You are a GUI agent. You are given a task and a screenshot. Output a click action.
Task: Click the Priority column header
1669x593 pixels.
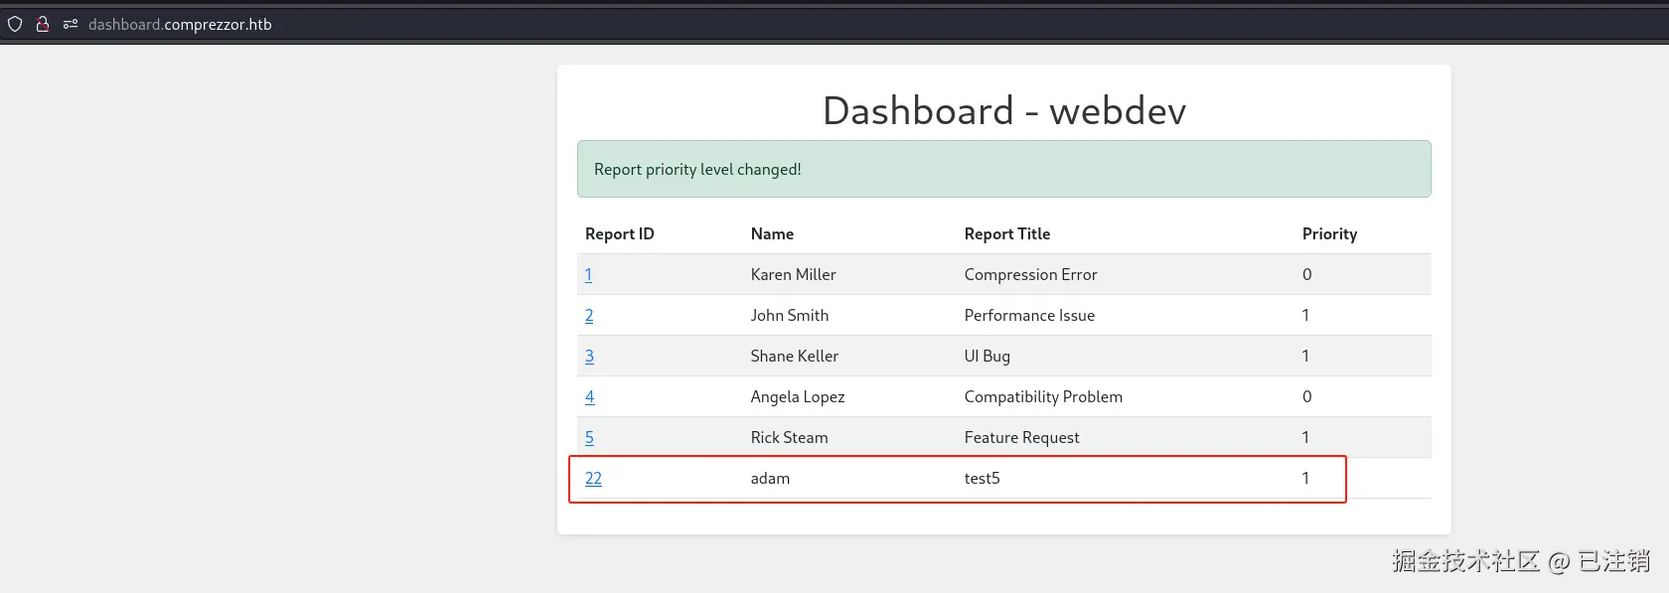1329,234
